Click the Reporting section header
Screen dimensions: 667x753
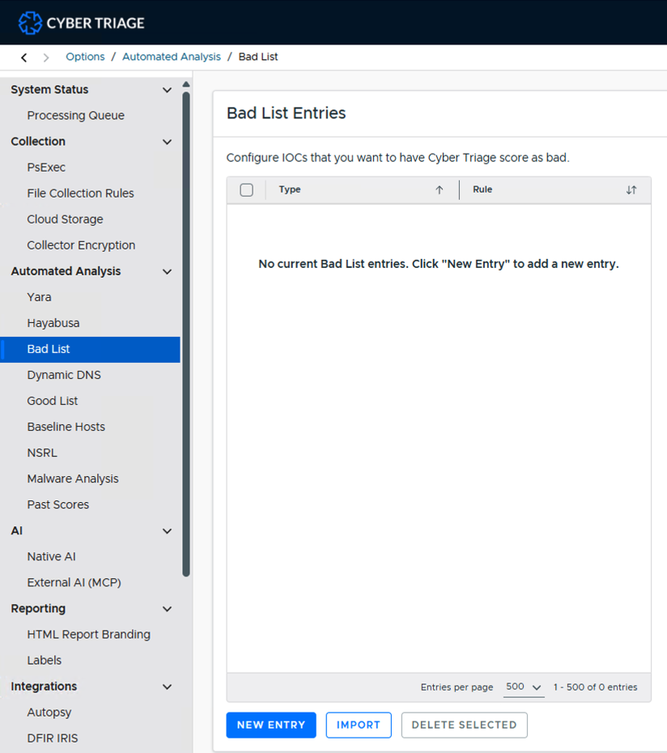91,608
